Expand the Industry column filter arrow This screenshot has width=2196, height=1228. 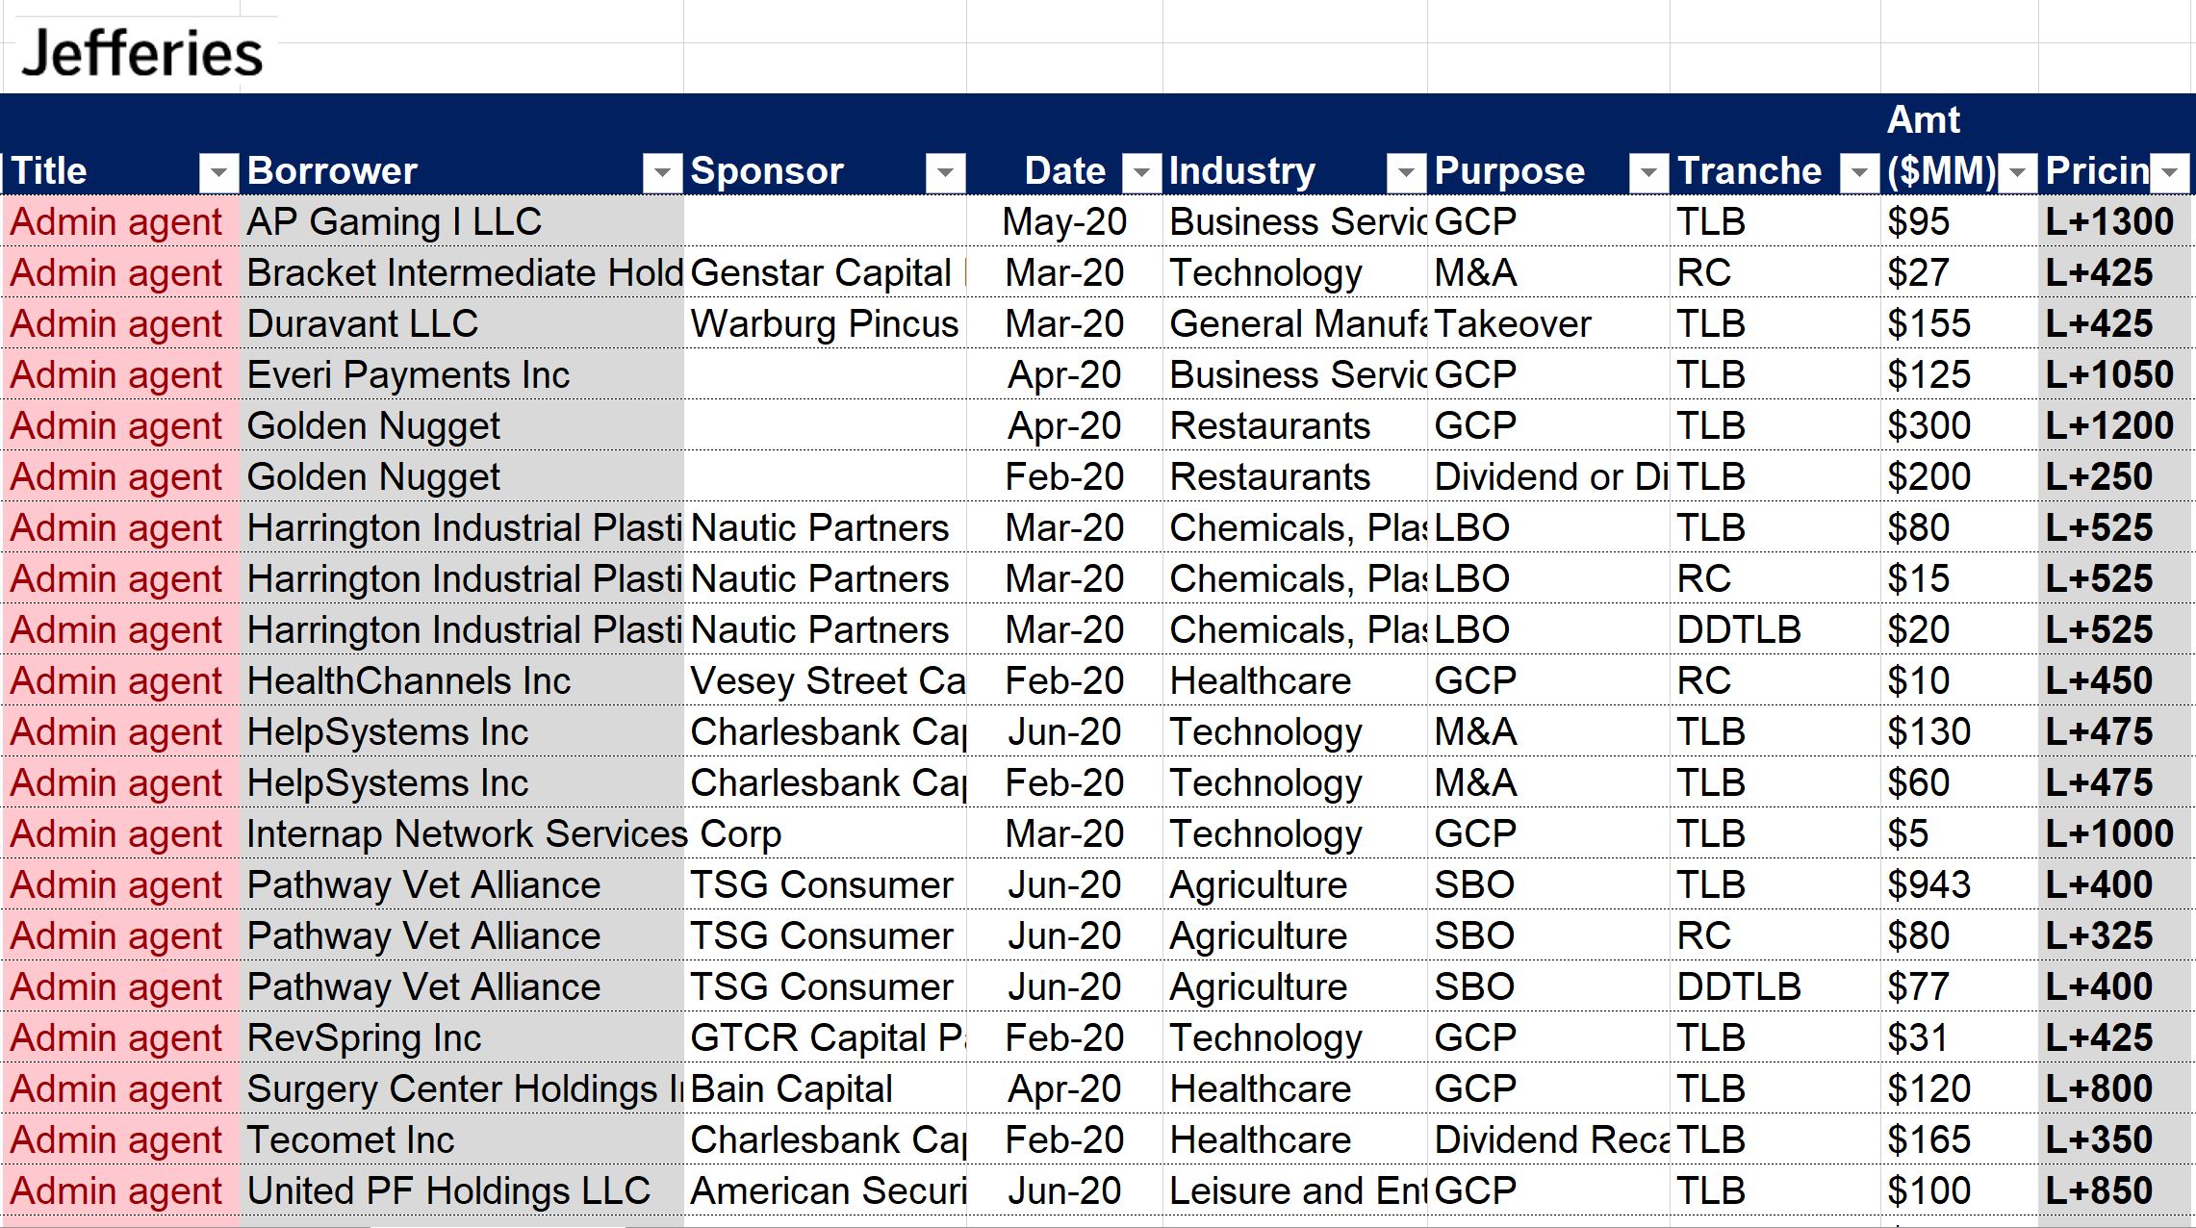[x=1406, y=173]
